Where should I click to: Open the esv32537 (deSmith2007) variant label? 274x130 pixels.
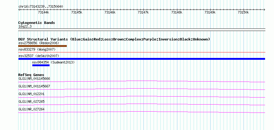[x=39, y=56]
